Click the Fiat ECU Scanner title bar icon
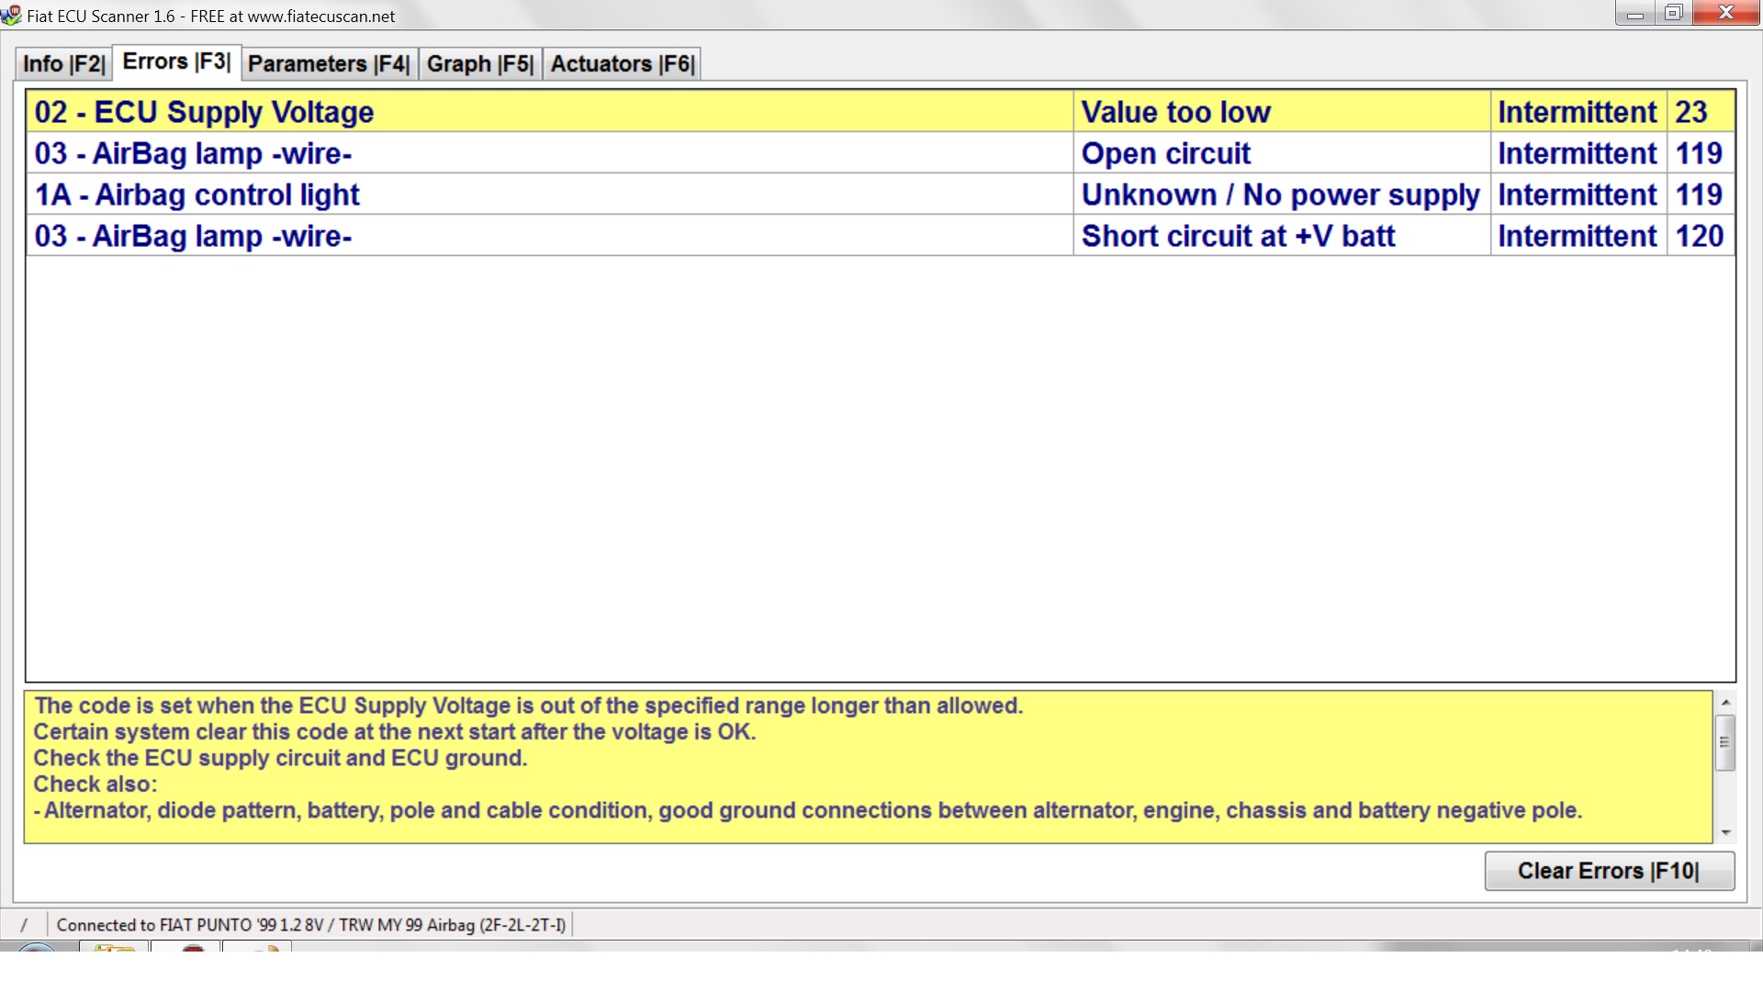The width and height of the screenshot is (1763, 991). pos(12,16)
